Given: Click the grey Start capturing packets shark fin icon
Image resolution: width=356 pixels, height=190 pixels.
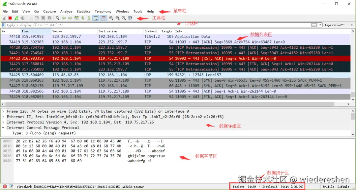Looking at the screenshot, I should tap(4, 18).
